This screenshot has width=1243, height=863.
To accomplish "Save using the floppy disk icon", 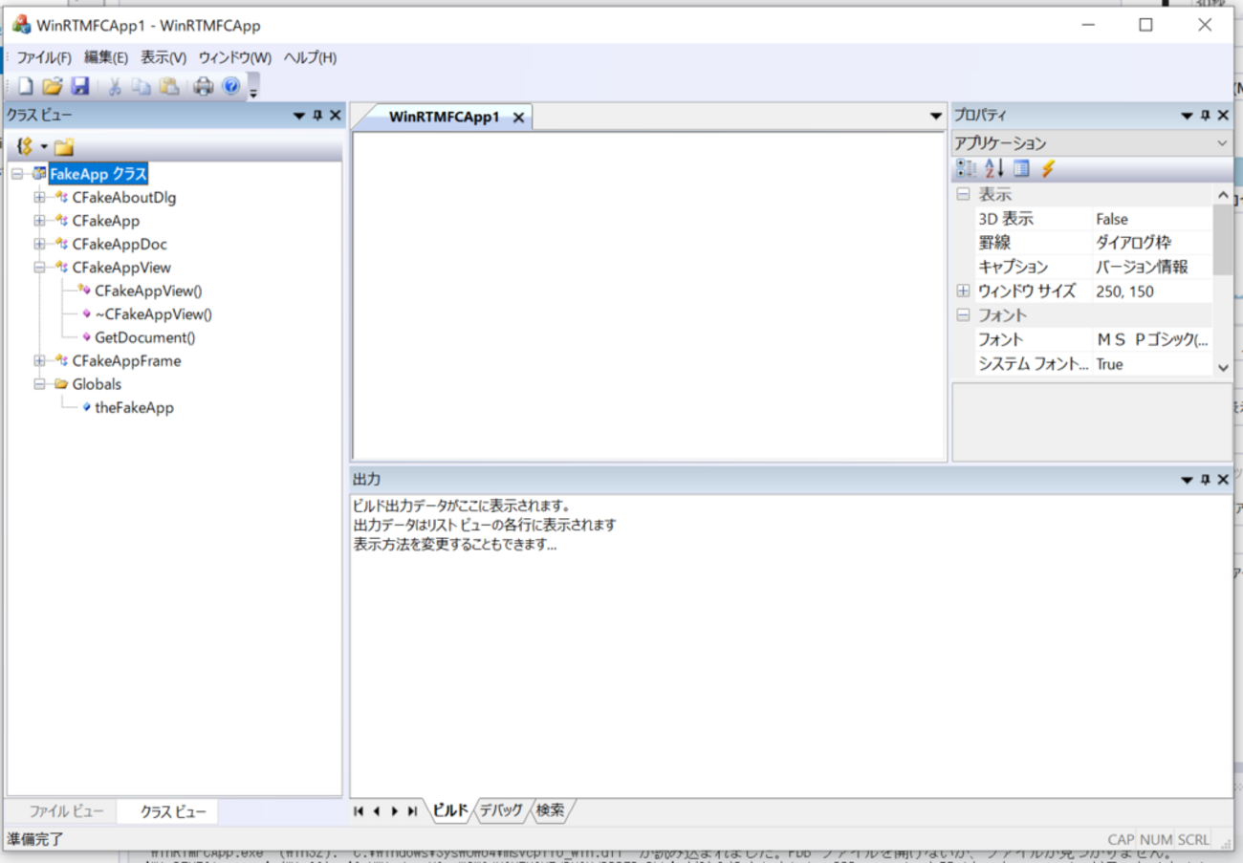I will 80,87.
